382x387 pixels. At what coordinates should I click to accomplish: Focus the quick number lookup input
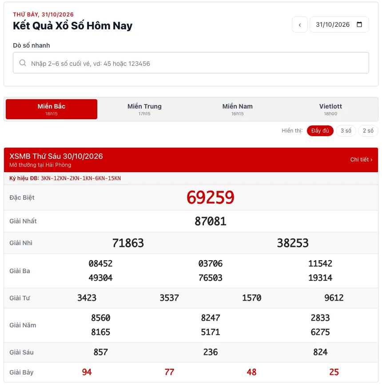[x=191, y=63]
